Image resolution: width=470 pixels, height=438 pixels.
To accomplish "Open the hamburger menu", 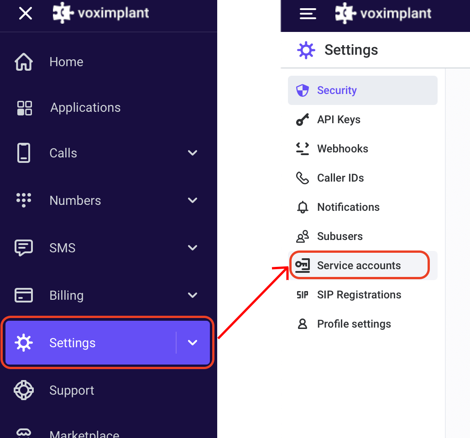I will (308, 14).
